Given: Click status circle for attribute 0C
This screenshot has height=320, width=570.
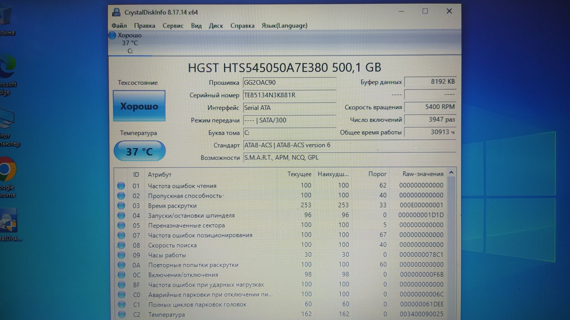Looking at the screenshot, I should tap(122, 275).
